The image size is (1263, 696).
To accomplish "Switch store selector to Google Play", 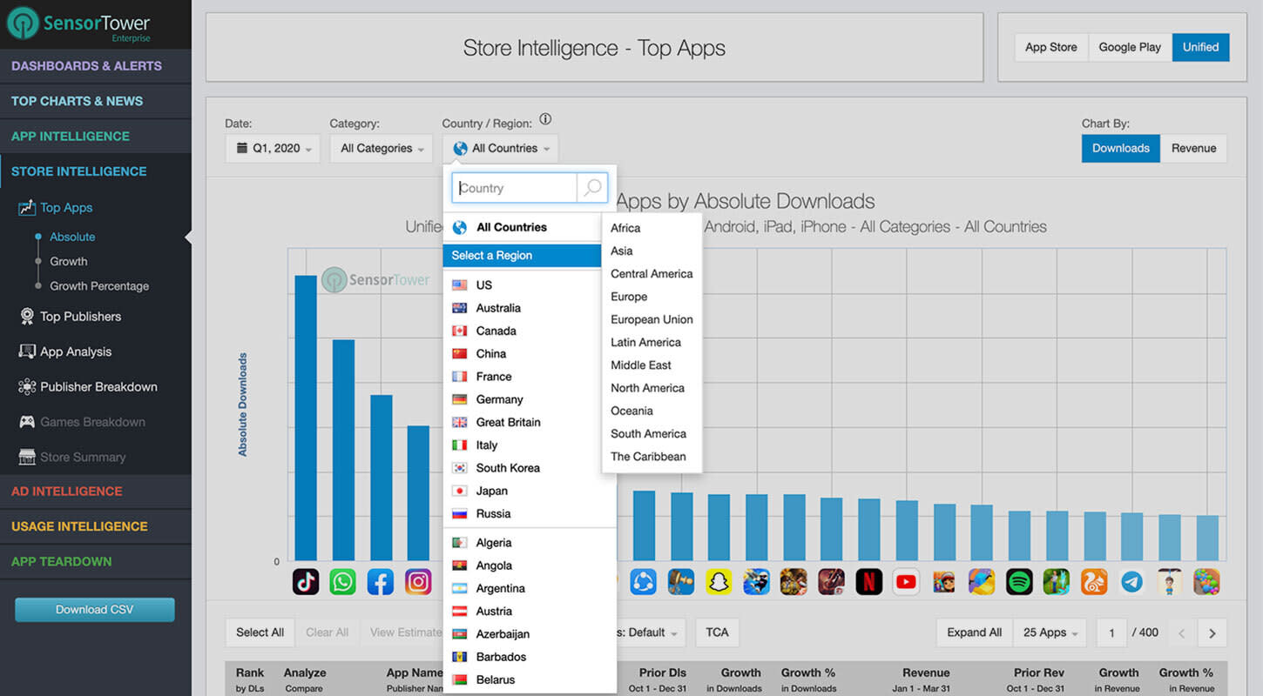I will pos(1129,47).
